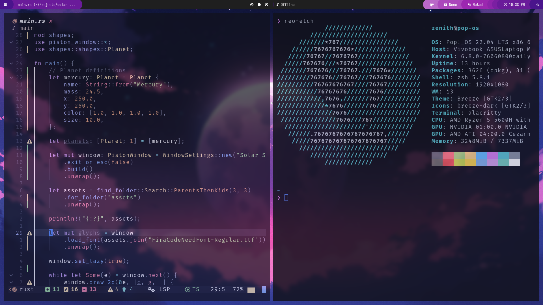Screen dimensions: 543x305
Task: Click the warning sign on planets line
Action: [x=29, y=141]
